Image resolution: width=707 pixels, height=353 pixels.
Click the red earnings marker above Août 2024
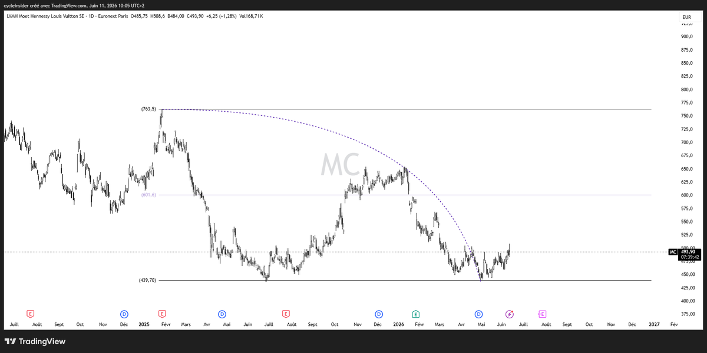[x=31, y=314]
